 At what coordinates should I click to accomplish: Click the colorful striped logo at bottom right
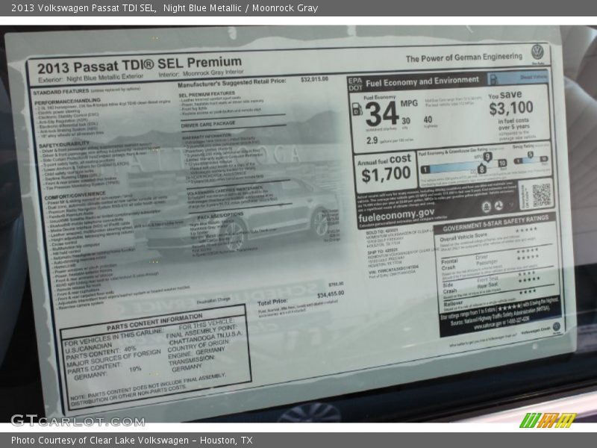click(x=547, y=420)
